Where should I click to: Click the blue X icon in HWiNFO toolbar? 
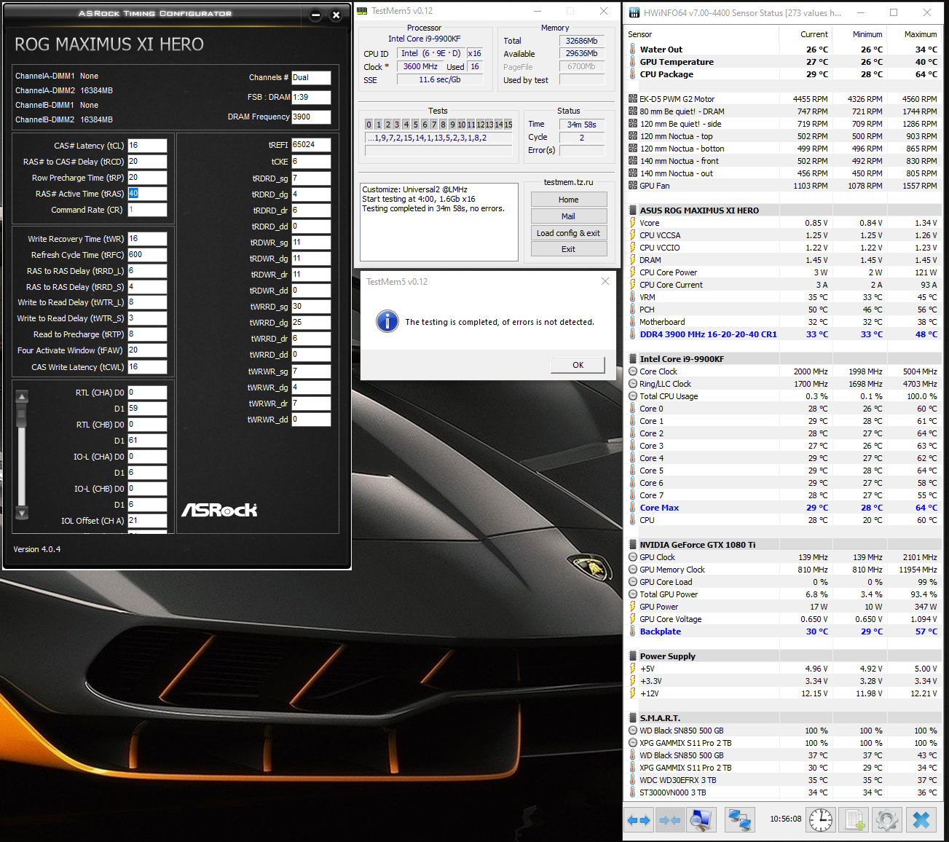tap(921, 820)
